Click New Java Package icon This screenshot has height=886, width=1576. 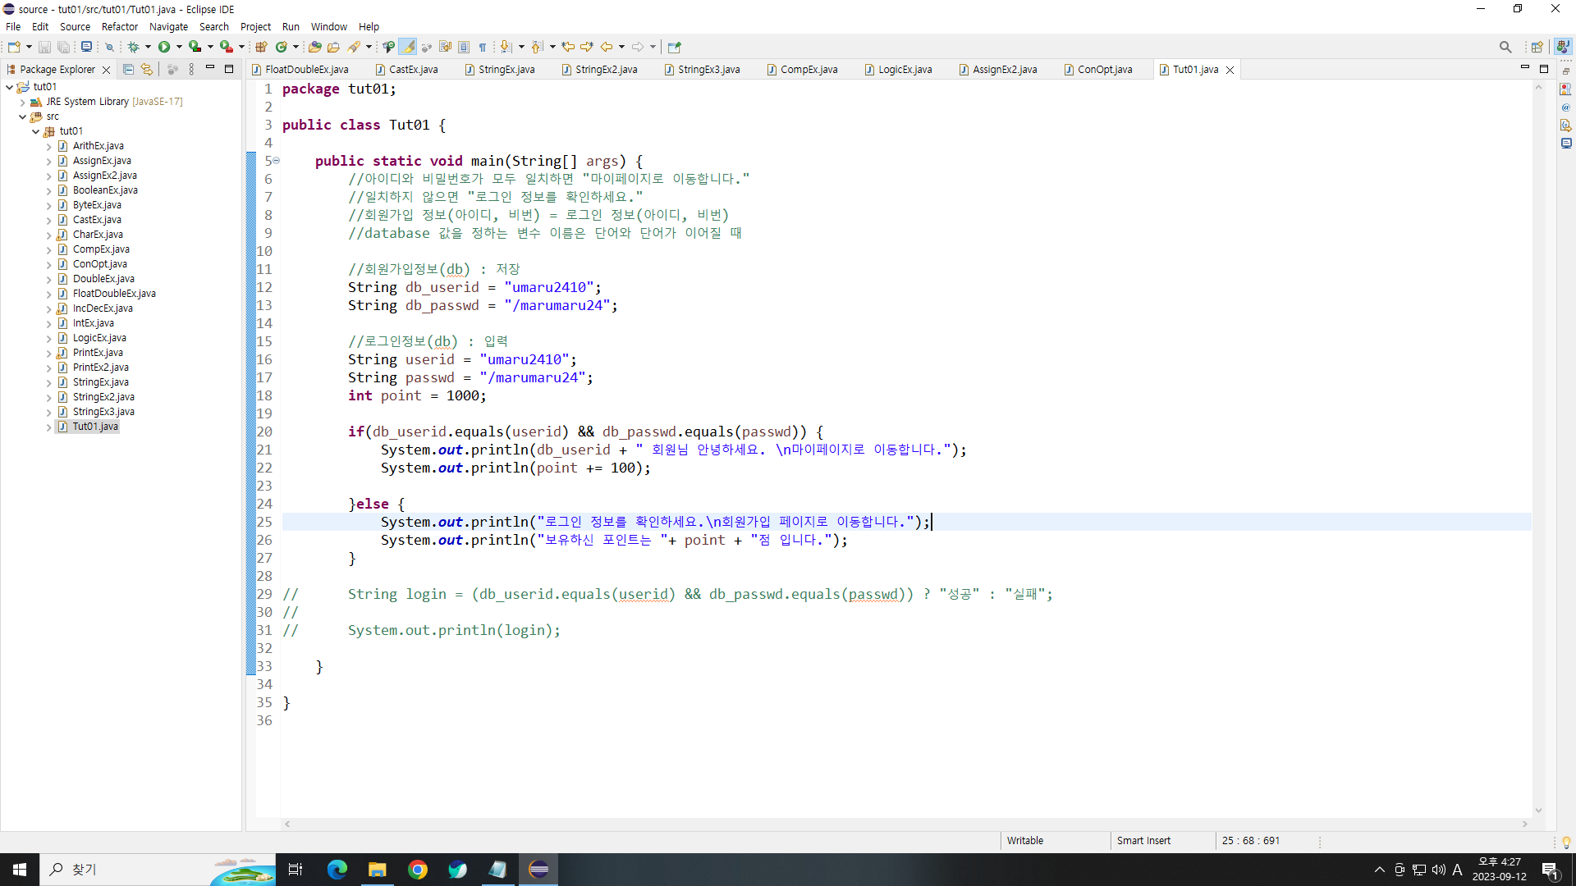click(261, 47)
